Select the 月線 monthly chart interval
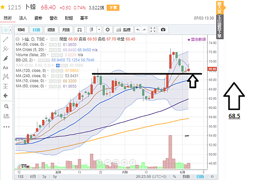The image size is (256, 185). point(66,30)
